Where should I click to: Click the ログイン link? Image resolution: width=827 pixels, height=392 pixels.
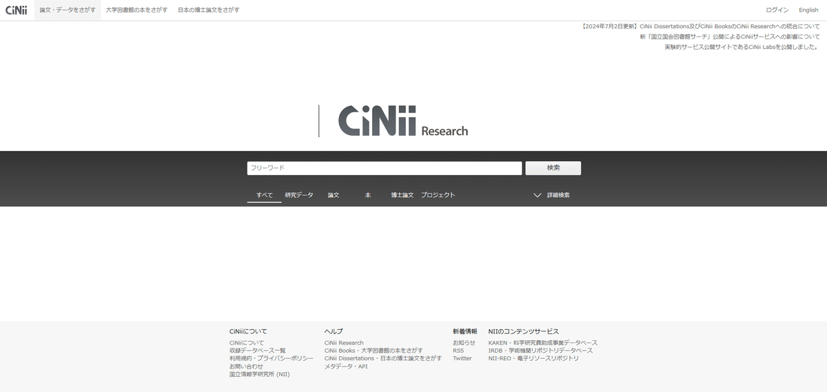(777, 10)
